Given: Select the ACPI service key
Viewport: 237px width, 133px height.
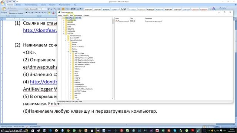Looking at the screenshot, I should (76, 73).
